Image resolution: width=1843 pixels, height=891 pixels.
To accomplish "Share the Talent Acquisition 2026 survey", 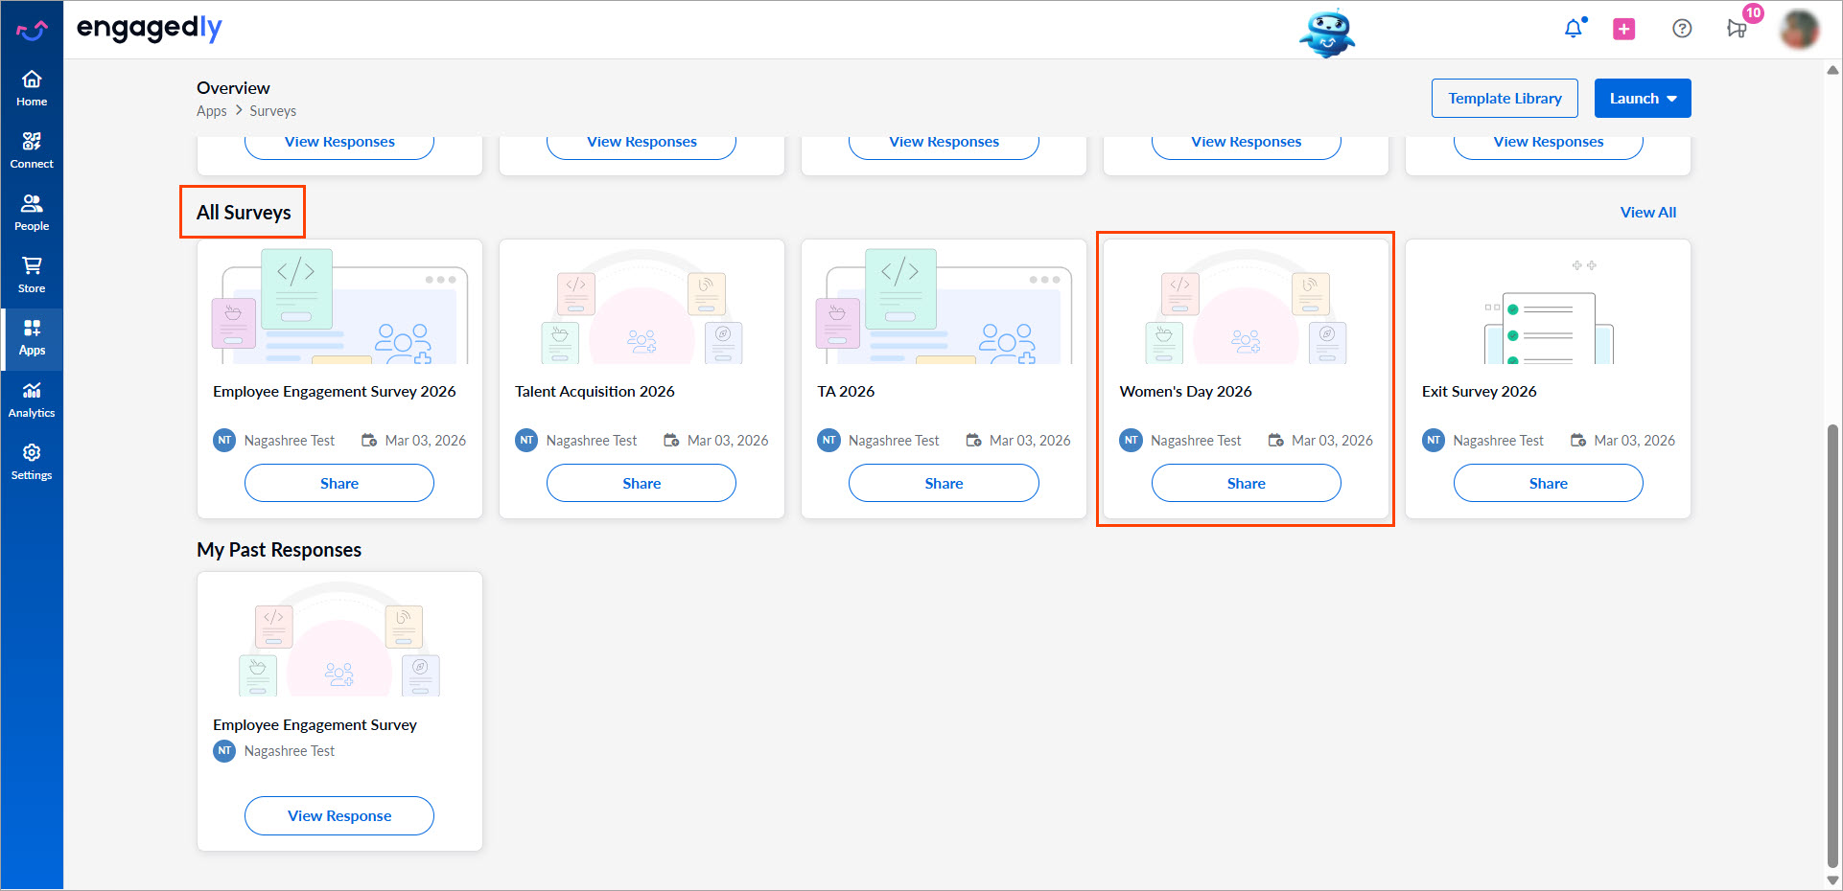I will [x=642, y=483].
